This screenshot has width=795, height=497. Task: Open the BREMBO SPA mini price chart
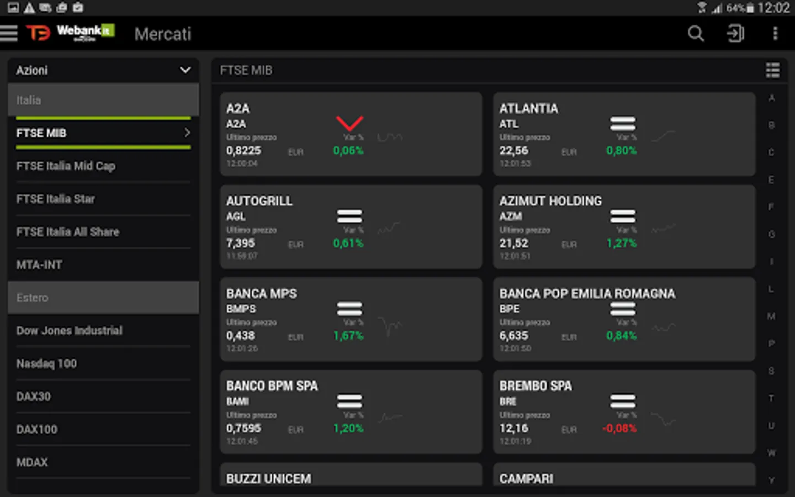(663, 419)
